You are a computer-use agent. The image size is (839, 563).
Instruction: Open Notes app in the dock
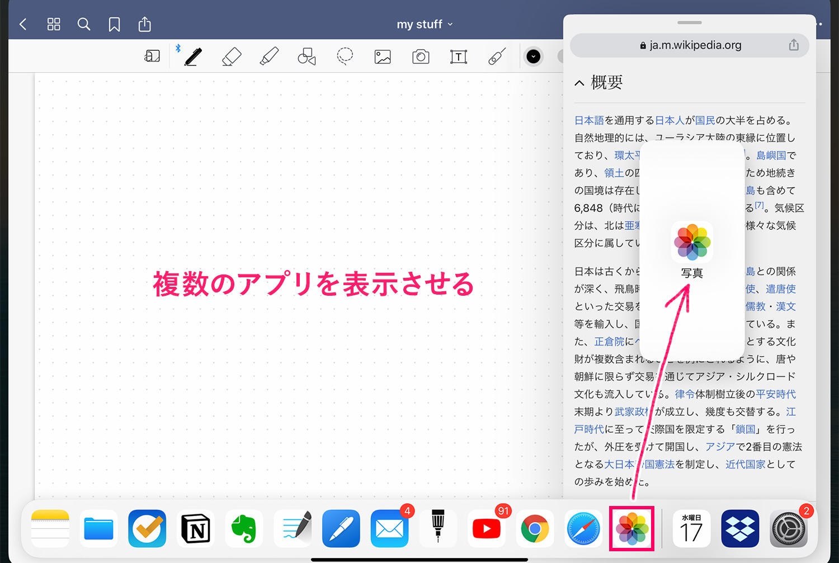coord(50,528)
